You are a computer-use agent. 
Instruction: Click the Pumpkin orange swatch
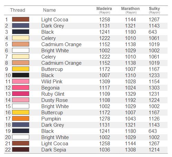click(21, 118)
